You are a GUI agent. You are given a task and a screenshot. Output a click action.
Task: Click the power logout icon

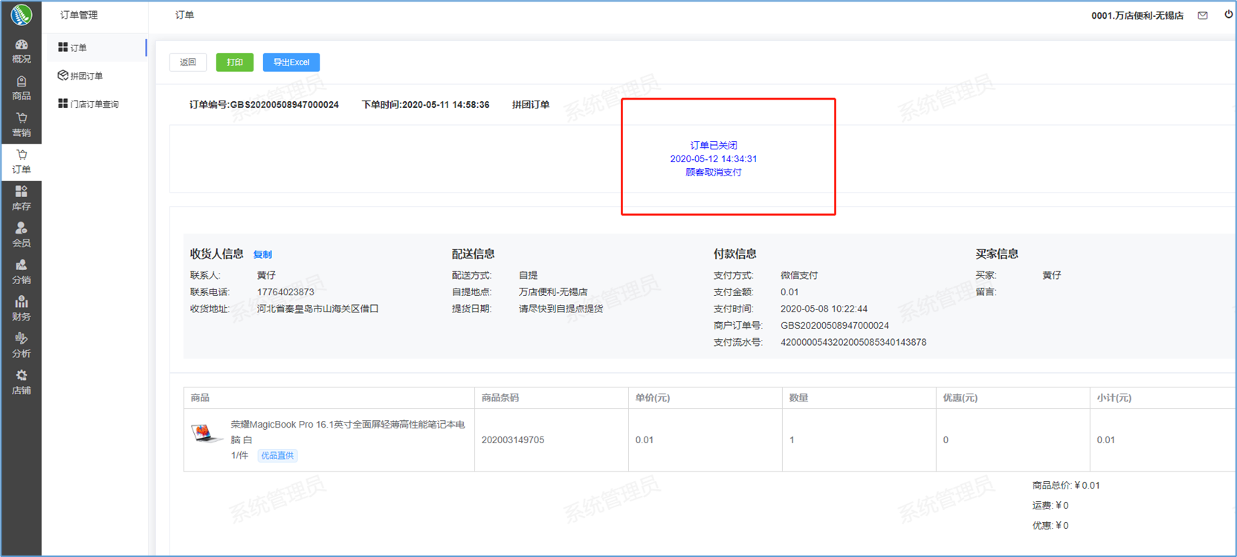click(x=1228, y=14)
